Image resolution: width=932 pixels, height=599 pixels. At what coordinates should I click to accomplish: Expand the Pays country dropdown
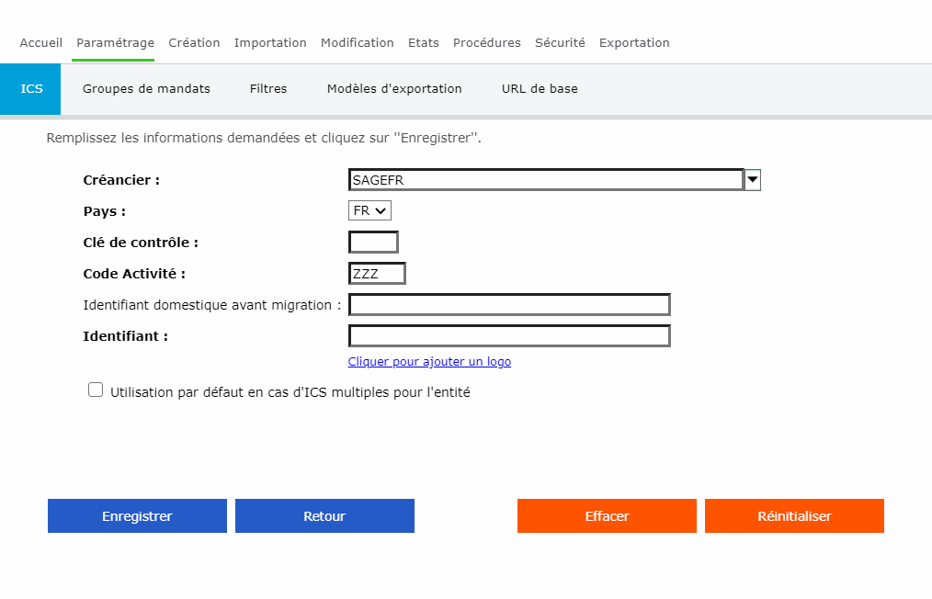click(370, 210)
